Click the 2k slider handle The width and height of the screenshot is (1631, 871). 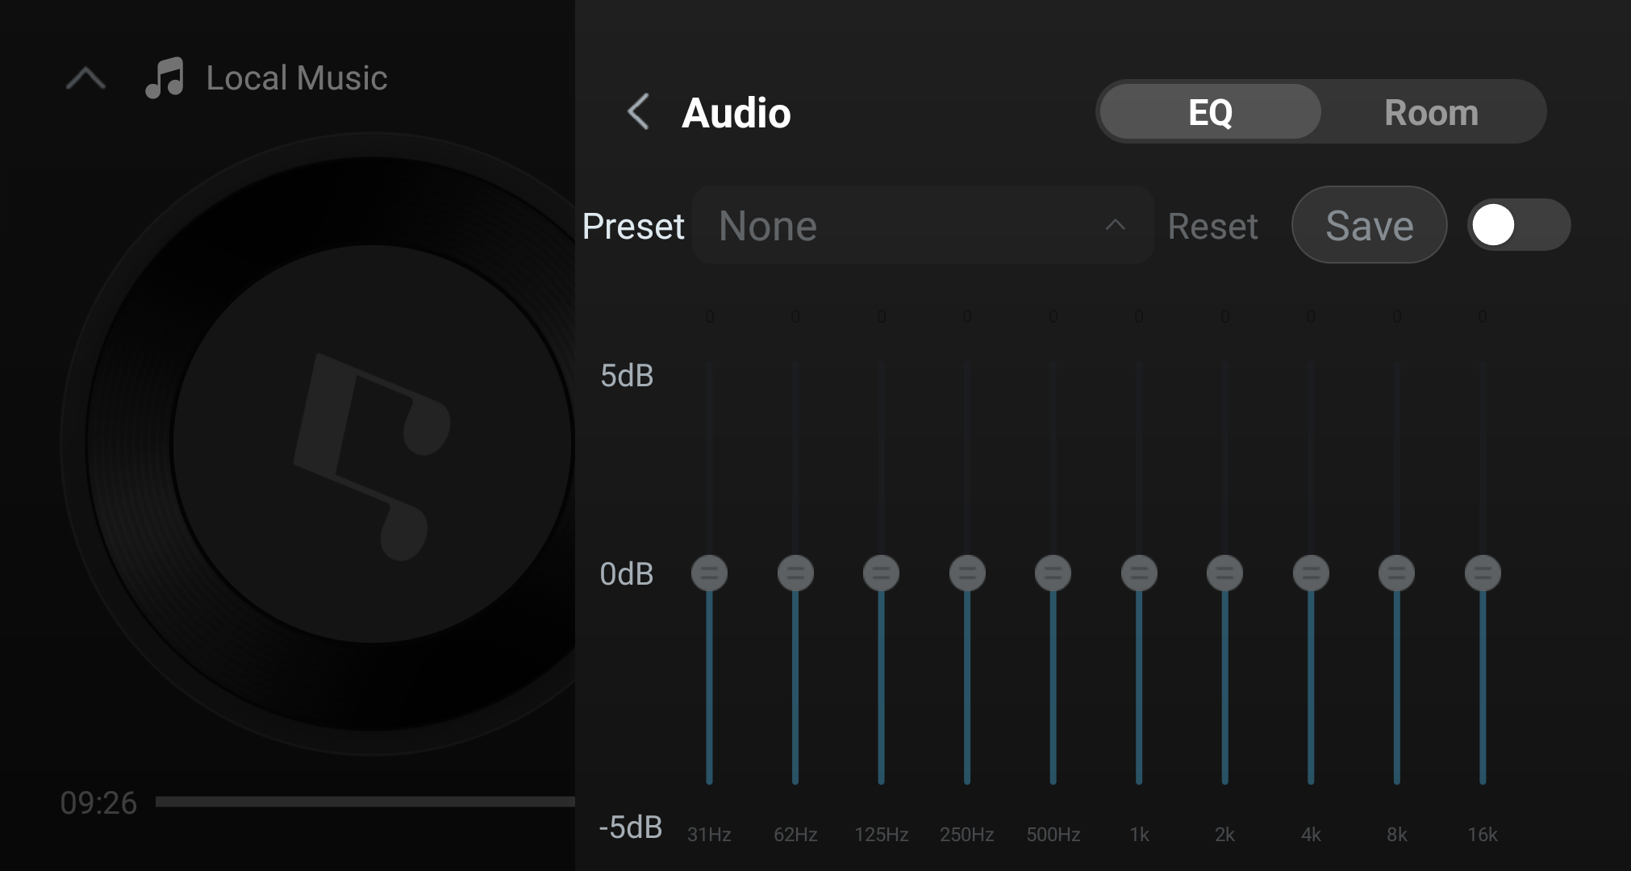point(1225,573)
